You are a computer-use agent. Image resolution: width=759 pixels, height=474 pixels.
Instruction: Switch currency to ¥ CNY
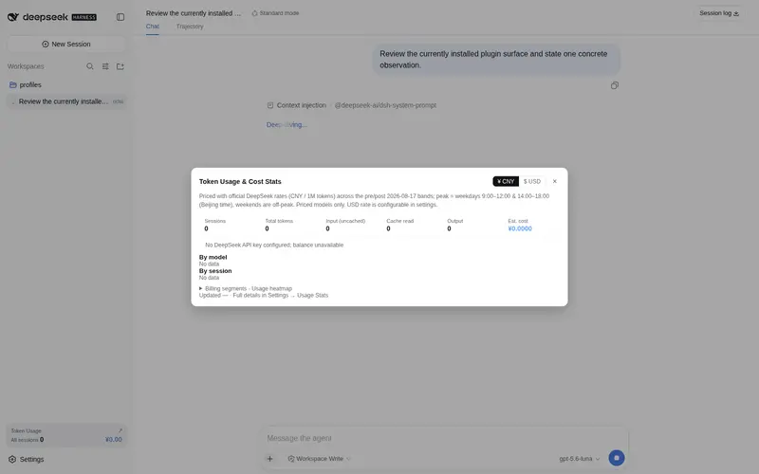506,181
